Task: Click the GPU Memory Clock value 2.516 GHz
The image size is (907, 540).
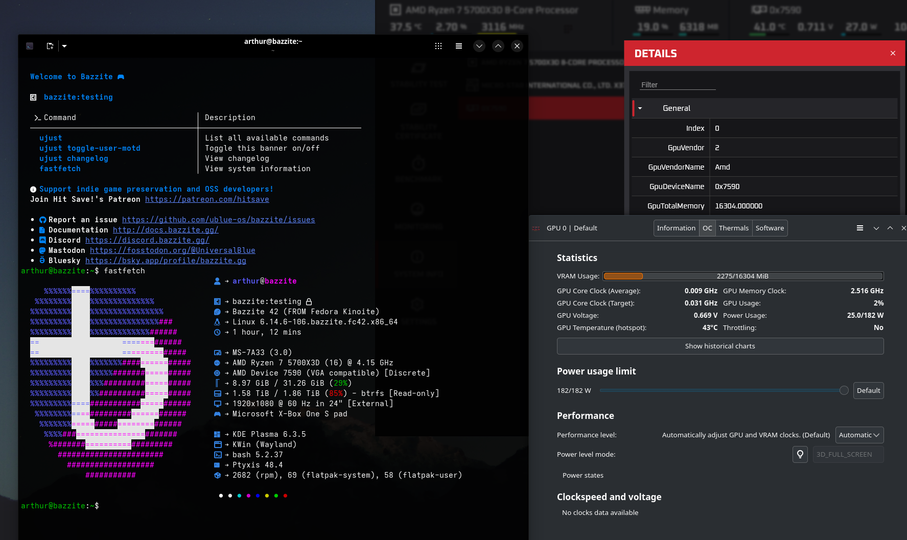Action: pos(867,291)
